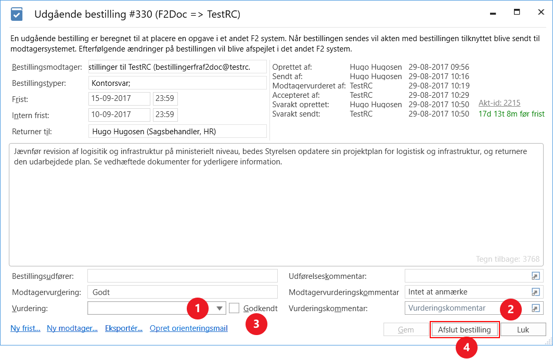Click the F2 checkmark icon in title bar
The image size is (553, 359).
pos(17,15)
